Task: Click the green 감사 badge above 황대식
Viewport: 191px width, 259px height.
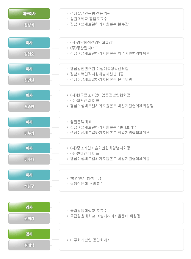Action: (x=29, y=234)
